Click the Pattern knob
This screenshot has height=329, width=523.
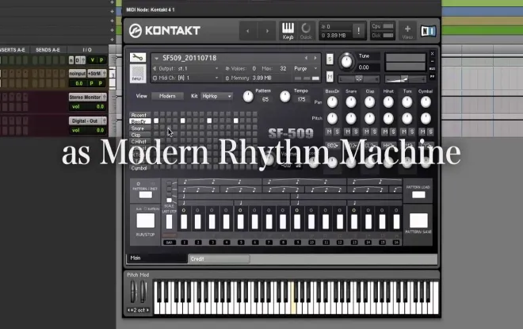(x=248, y=97)
